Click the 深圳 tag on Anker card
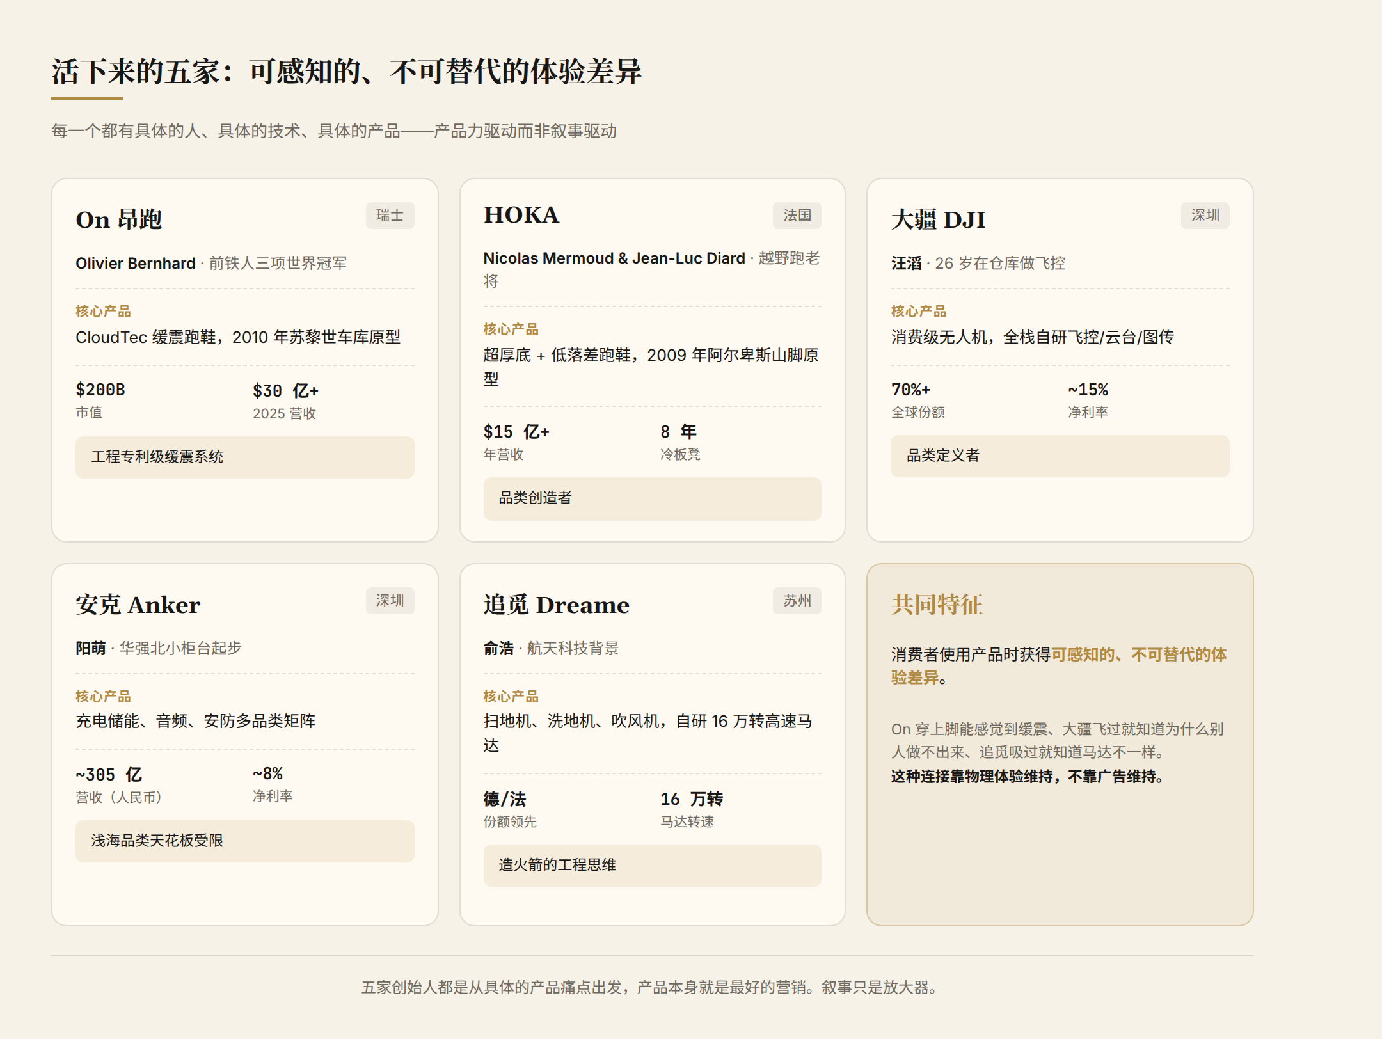This screenshot has height=1039, width=1382. [390, 601]
